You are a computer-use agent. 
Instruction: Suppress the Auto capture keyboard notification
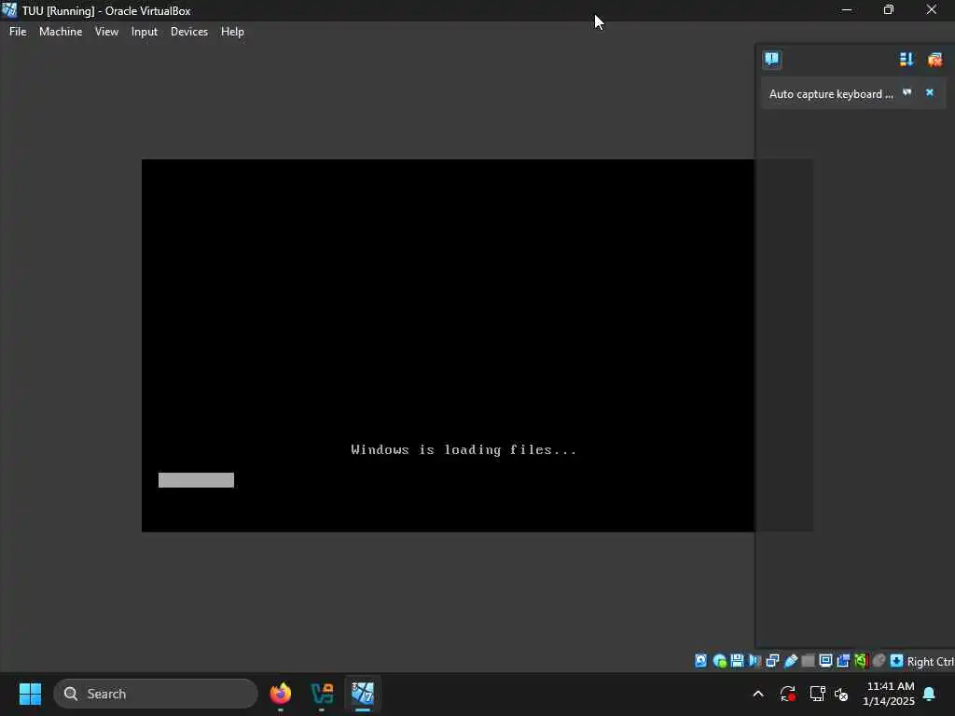pos(907,92)
